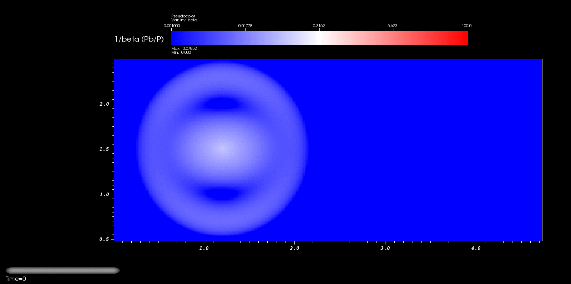
Task: Click the x-axis label 2.0
Action: (294, 248)
